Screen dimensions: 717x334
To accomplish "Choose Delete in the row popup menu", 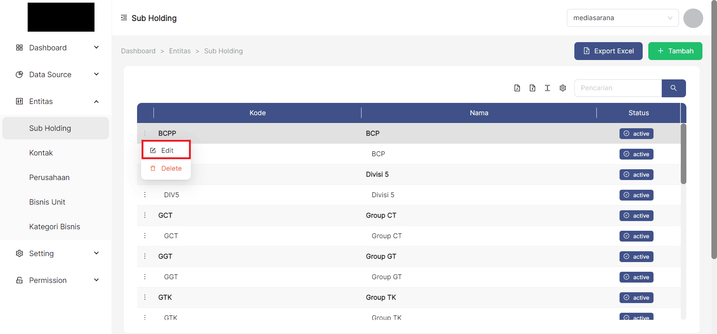I will click(x=166, y=168).
